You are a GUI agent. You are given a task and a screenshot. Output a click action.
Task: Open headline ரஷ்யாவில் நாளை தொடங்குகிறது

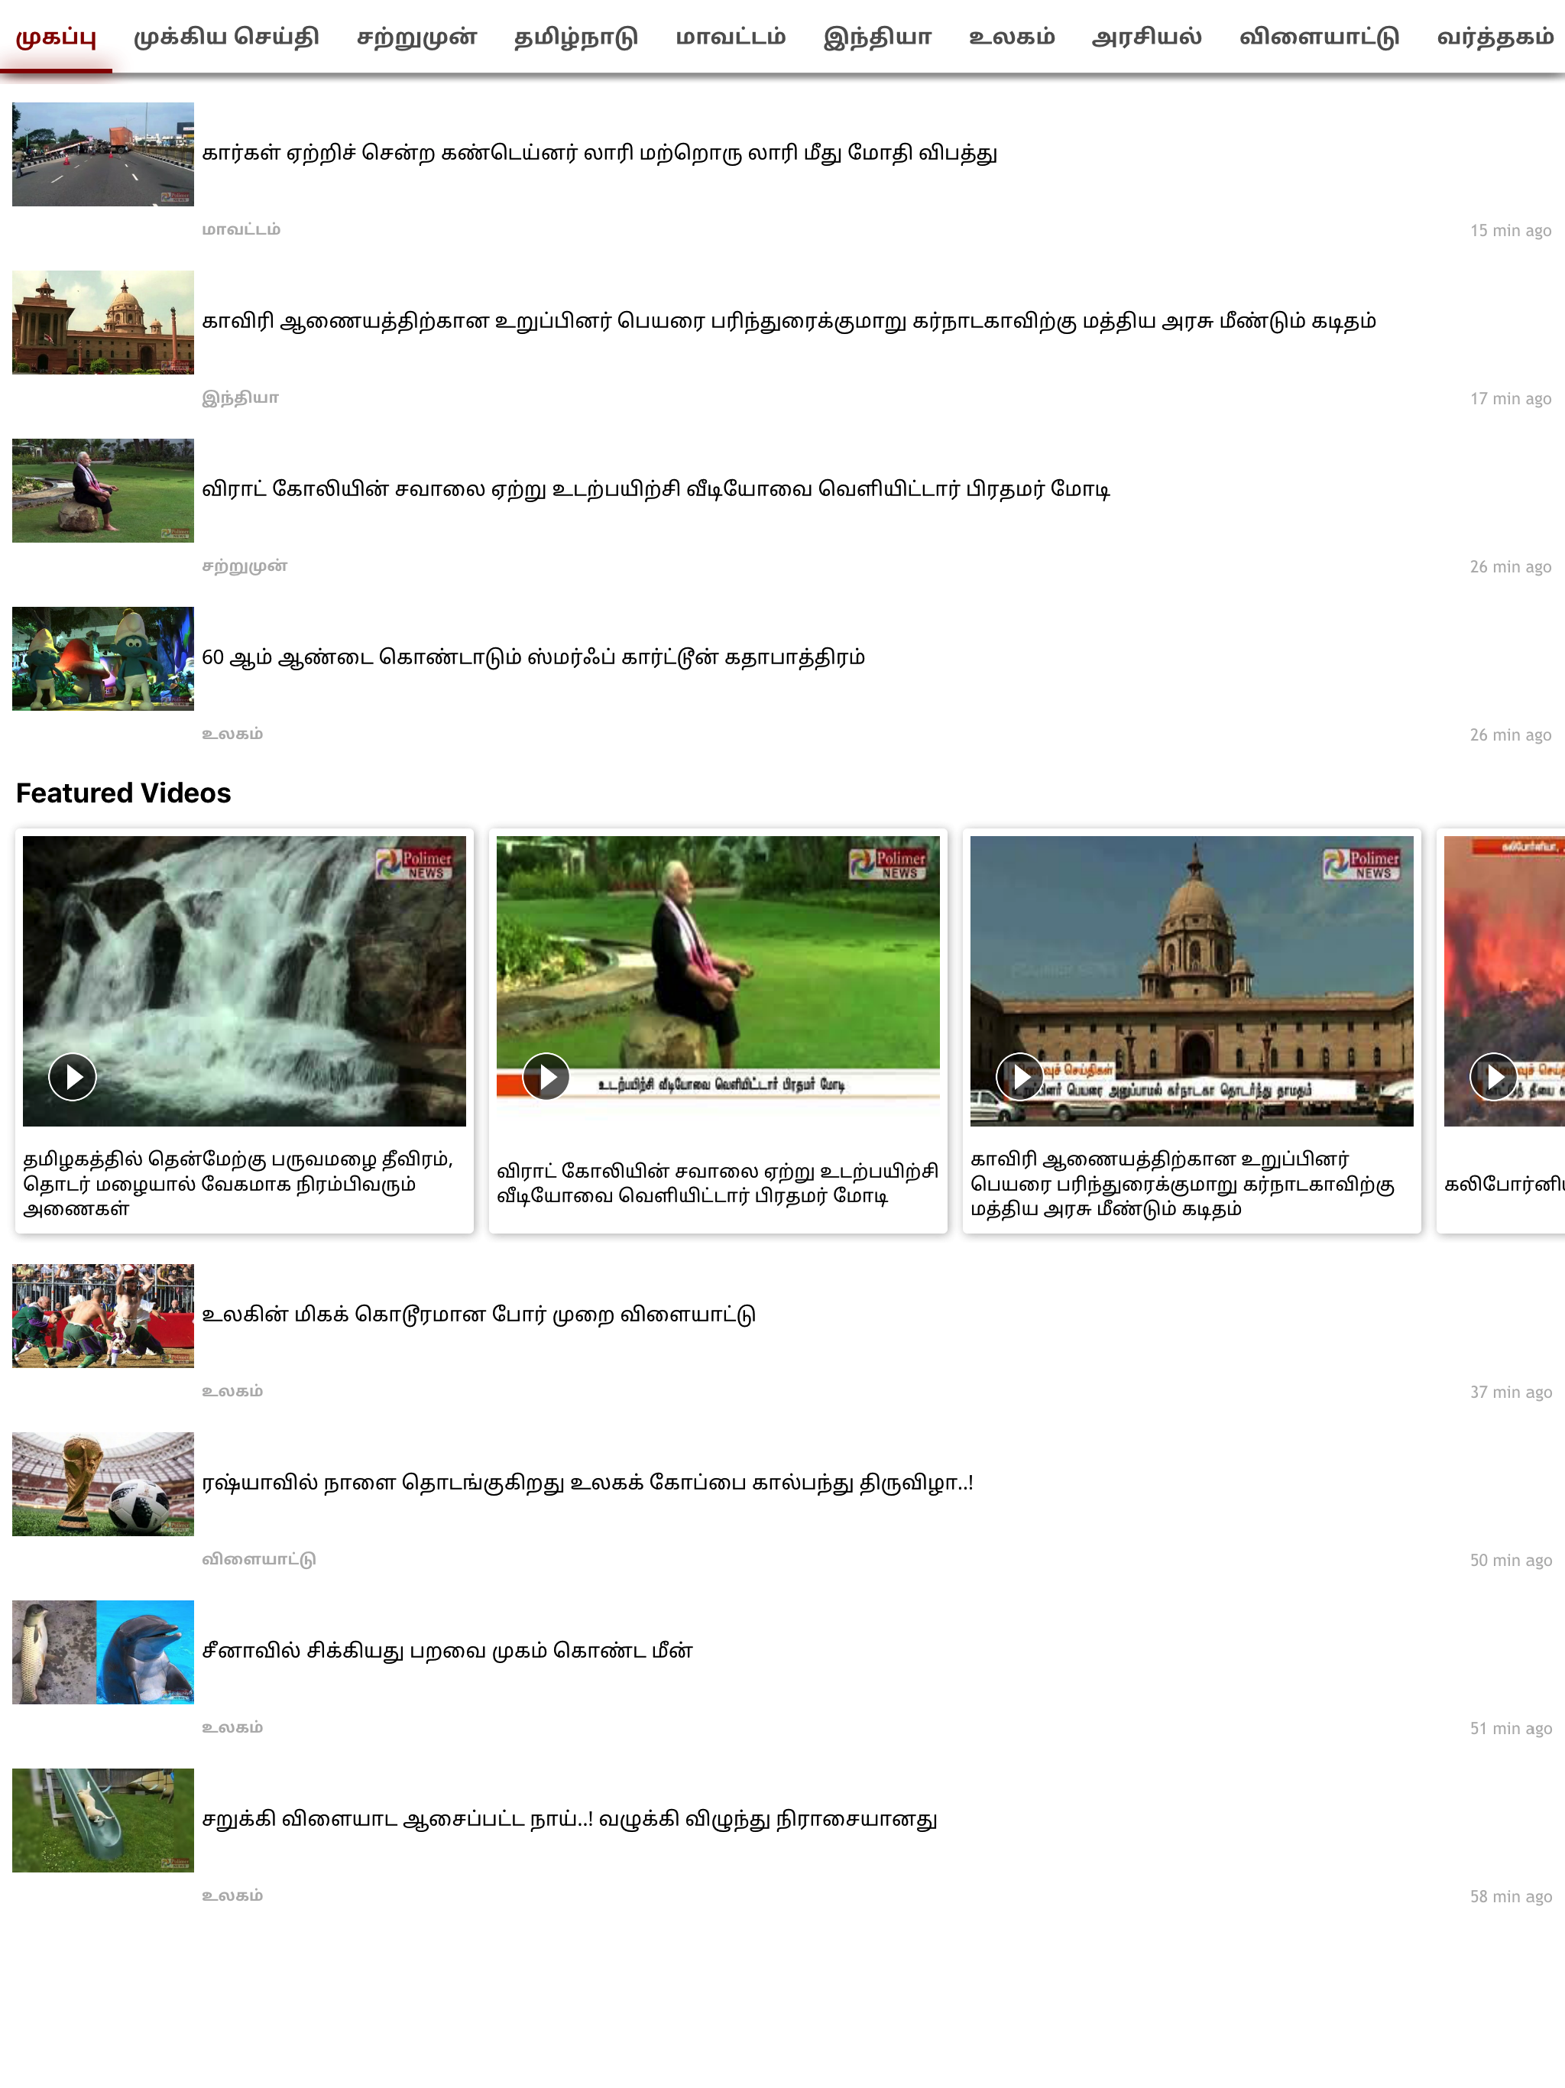click(587, 1482)
